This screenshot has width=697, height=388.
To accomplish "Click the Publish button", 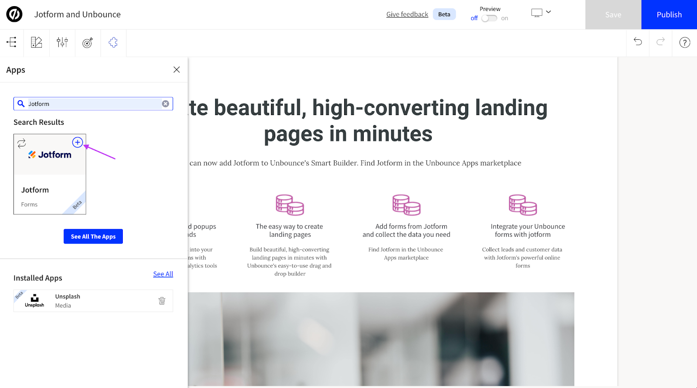I will pyautogui.click(x=669, y=14).
